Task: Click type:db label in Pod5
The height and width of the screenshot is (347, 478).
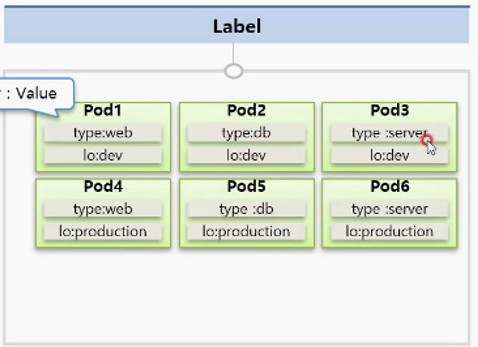Action: click(x=246, y=209)
